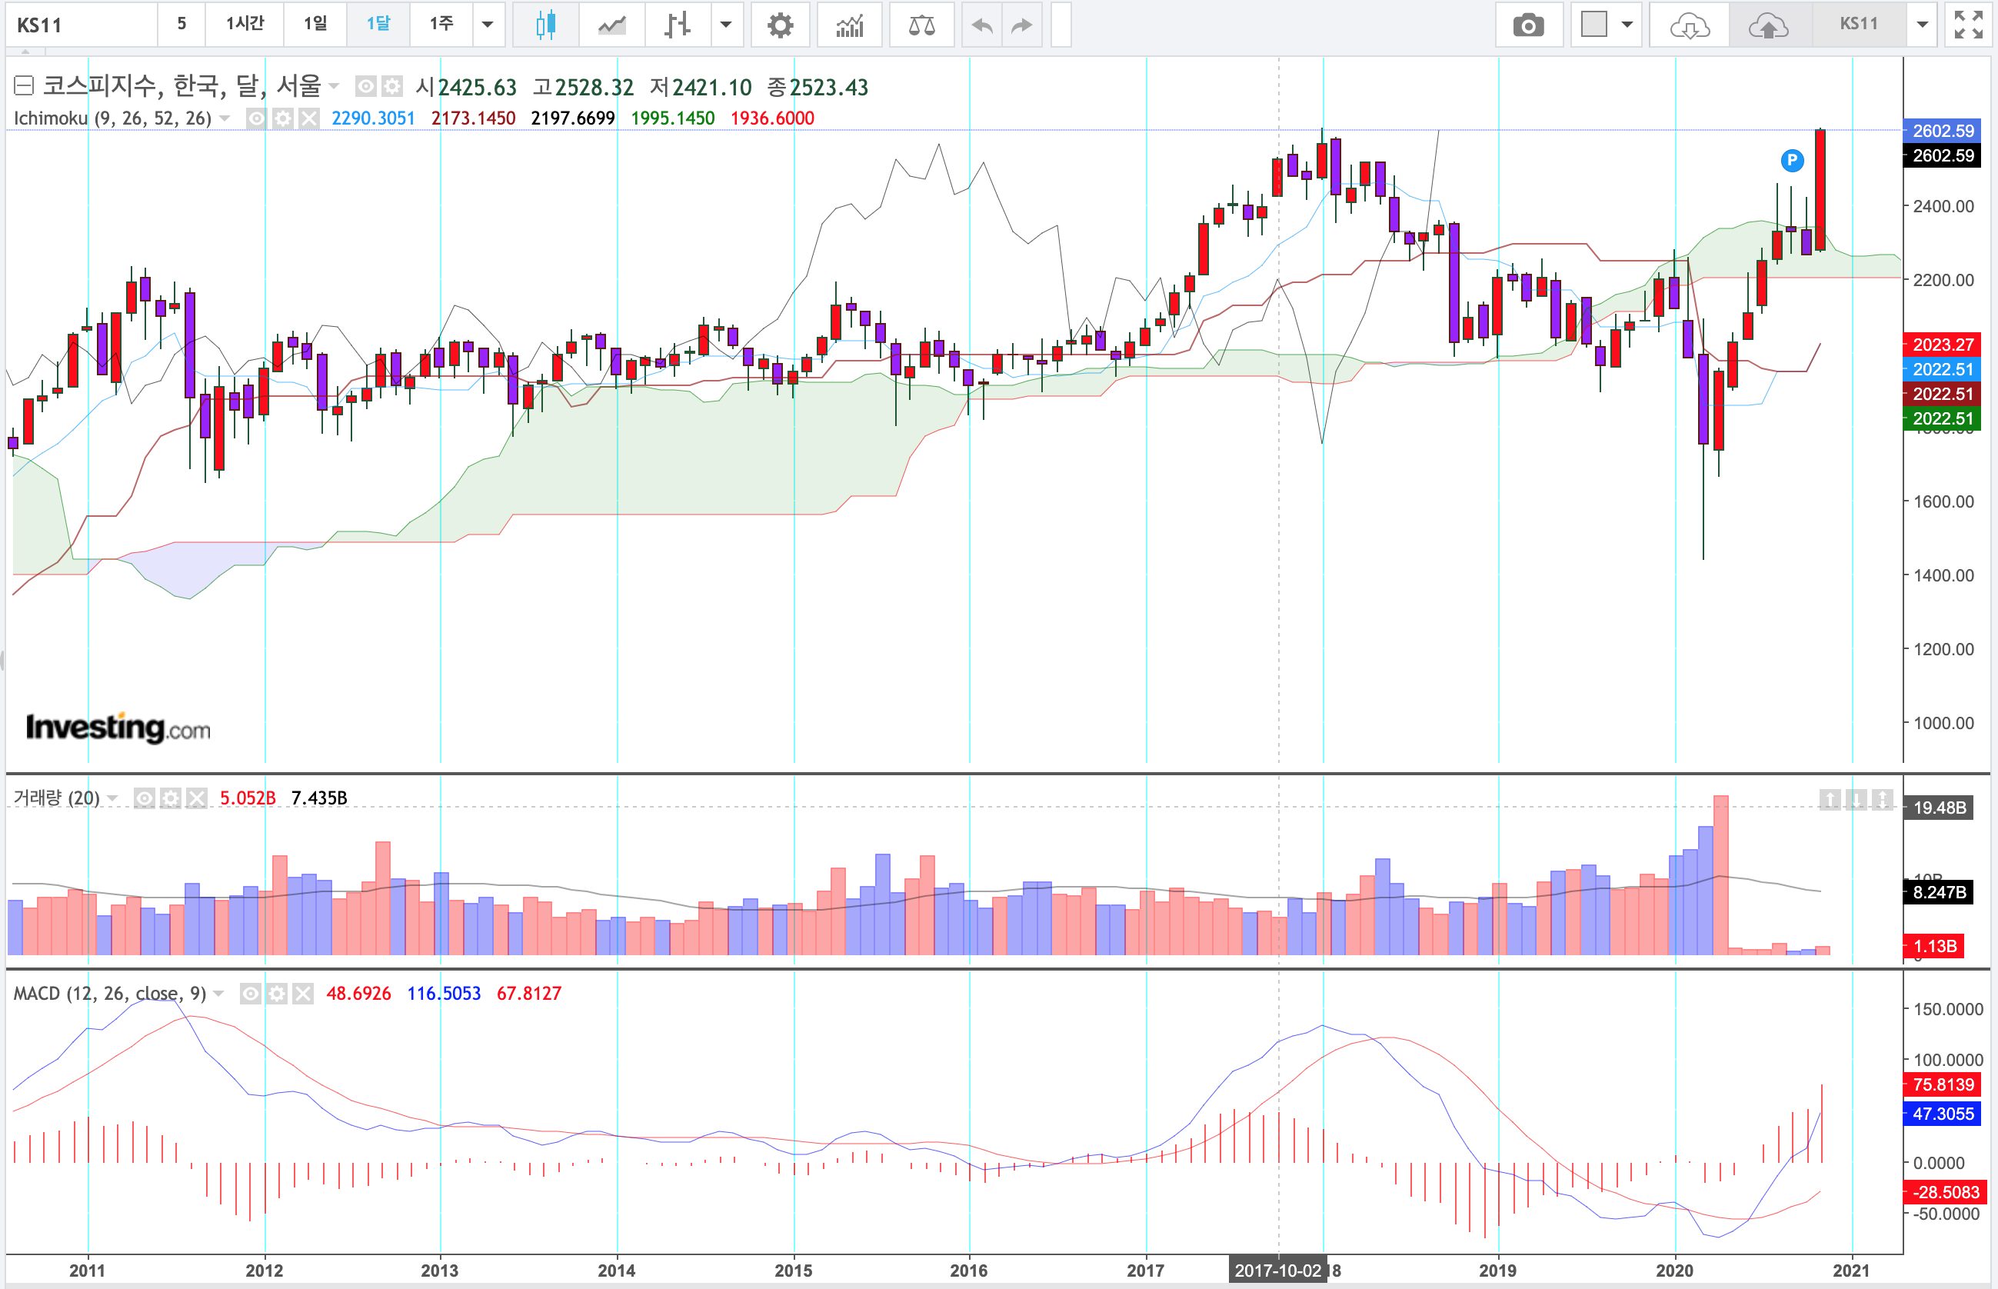Toggle visibility of the volume (거래량) indicator
This screenshot has width=1998, height=1289.
tap(144, 798)
